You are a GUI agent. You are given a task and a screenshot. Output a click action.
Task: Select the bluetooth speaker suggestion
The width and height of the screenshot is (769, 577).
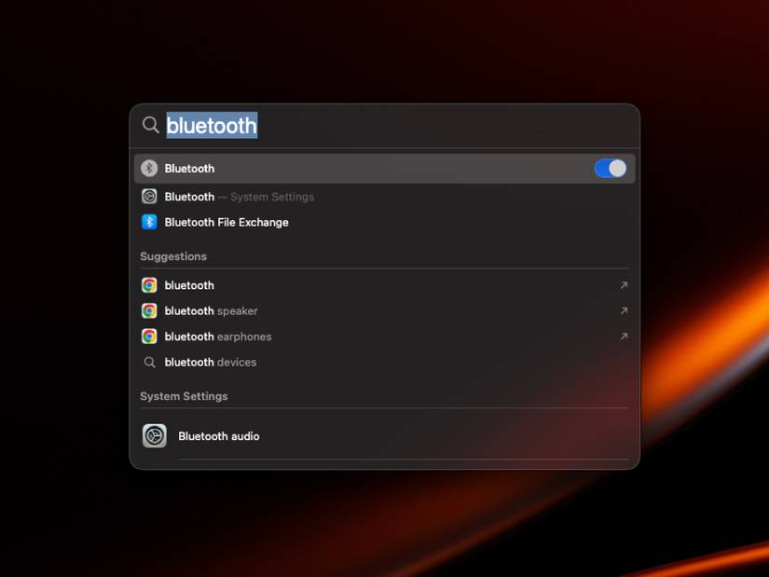384,310
